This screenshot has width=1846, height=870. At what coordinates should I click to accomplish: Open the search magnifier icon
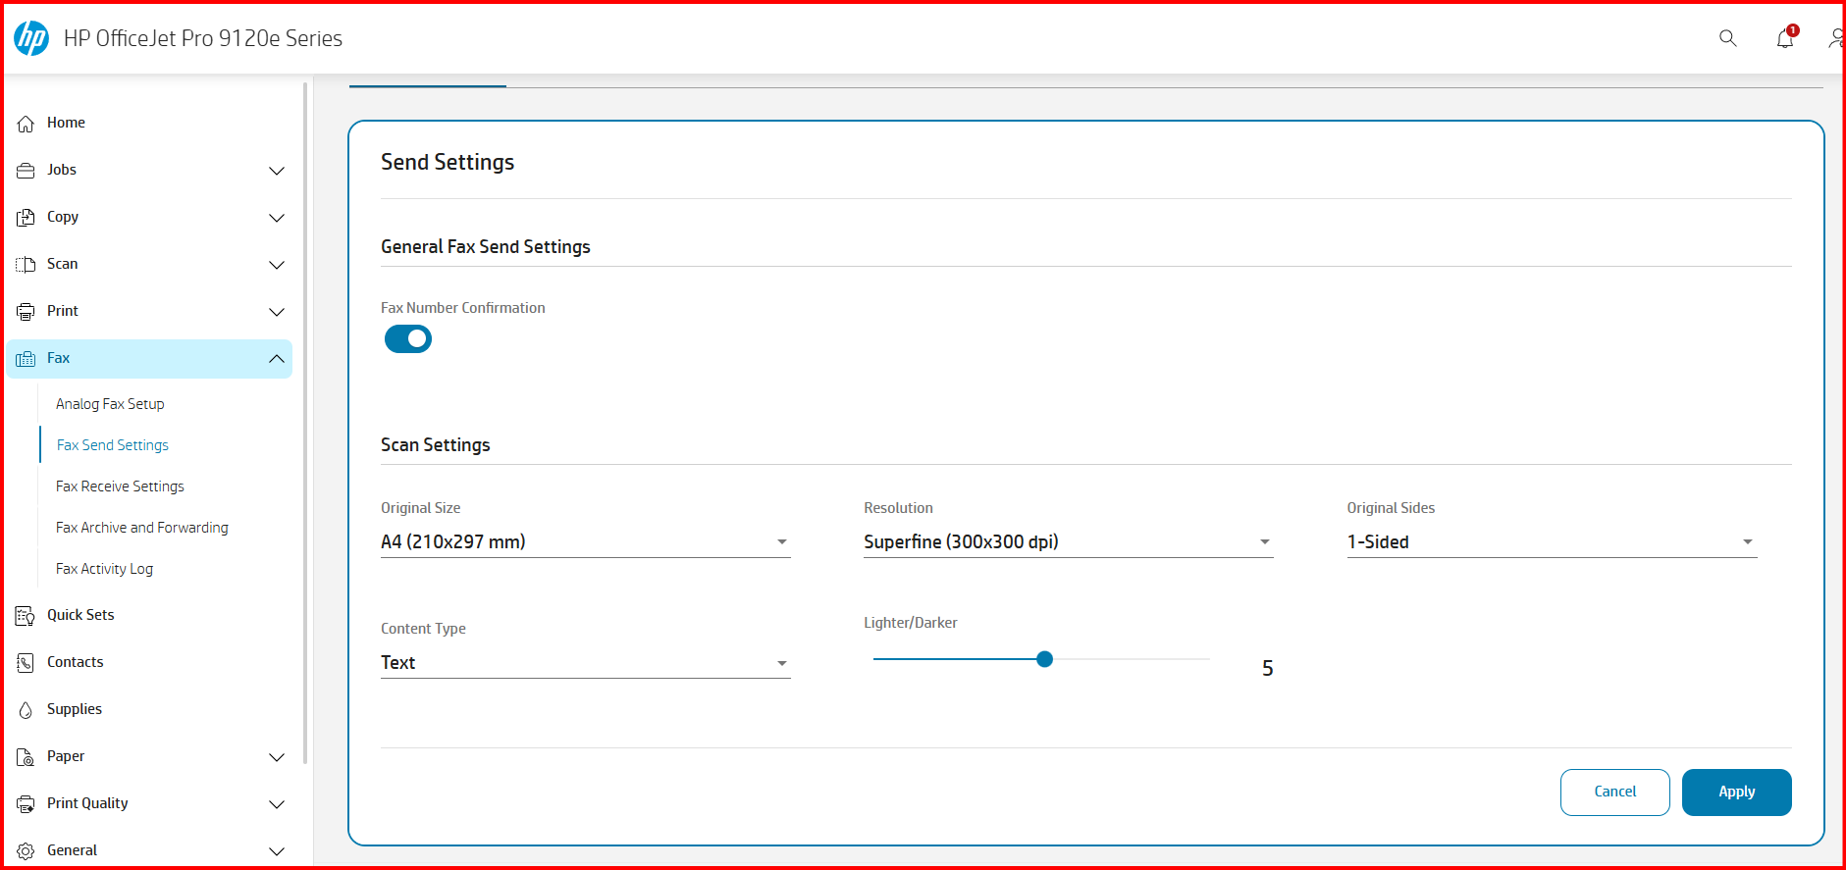1727,38
